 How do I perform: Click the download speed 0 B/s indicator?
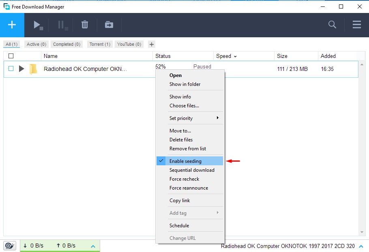coord(33,246)
